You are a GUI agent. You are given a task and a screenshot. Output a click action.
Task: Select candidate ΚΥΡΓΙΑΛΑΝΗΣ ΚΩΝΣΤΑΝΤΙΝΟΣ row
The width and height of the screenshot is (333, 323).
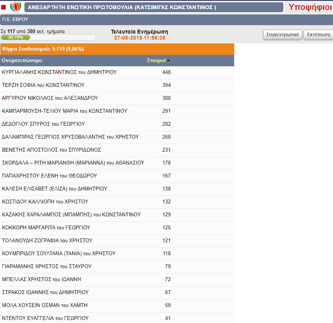click(60, 72)
